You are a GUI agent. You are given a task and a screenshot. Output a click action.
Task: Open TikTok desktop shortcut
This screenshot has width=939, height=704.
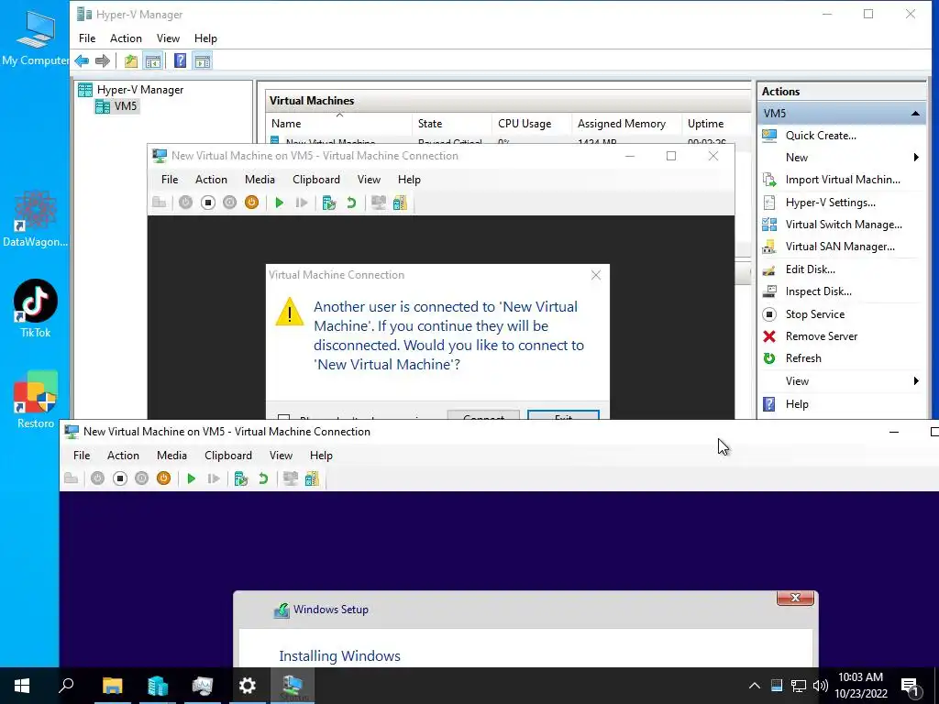pyautogui.click(x=36, y=308)
